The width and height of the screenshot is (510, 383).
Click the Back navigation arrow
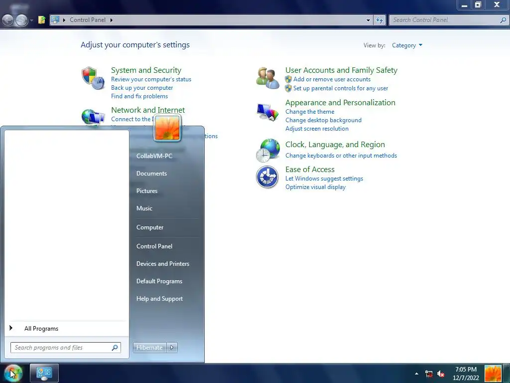click(x=8, y=20)
